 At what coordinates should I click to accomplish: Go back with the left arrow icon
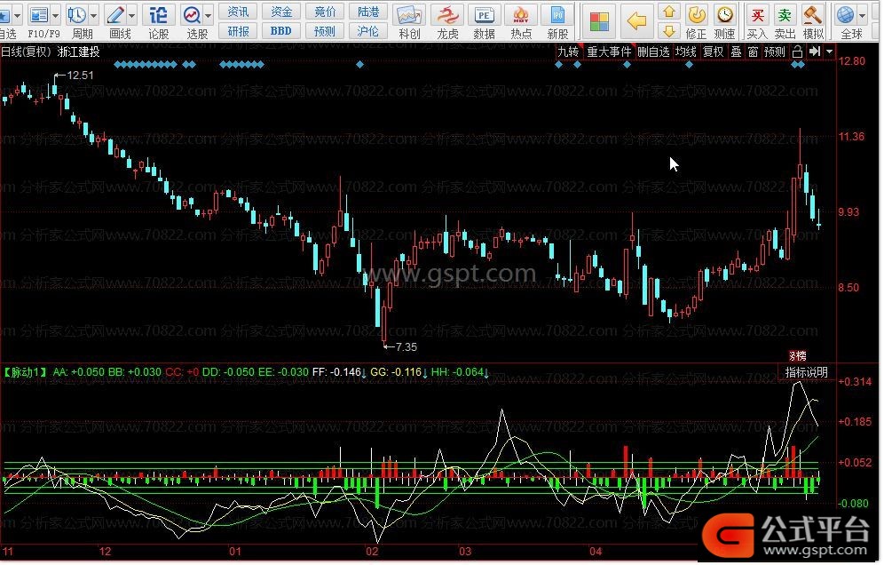[636, 21]
